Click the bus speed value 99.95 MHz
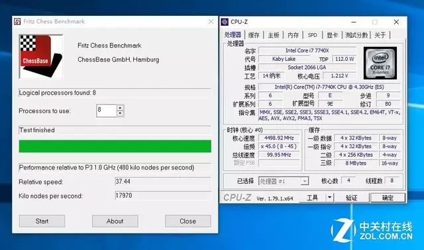 click(279, 155)
